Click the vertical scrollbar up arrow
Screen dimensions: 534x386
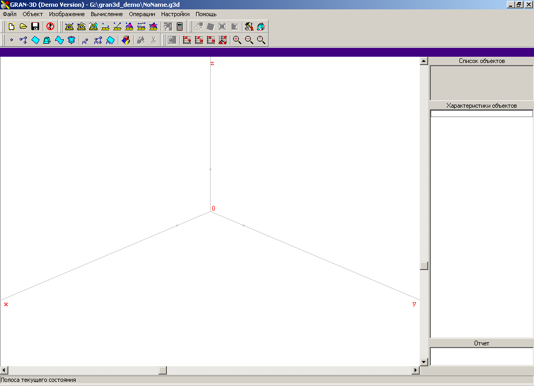click(x=424, y=61)
